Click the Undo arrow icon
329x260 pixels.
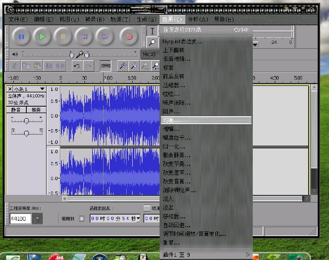[x=77, y=66]
